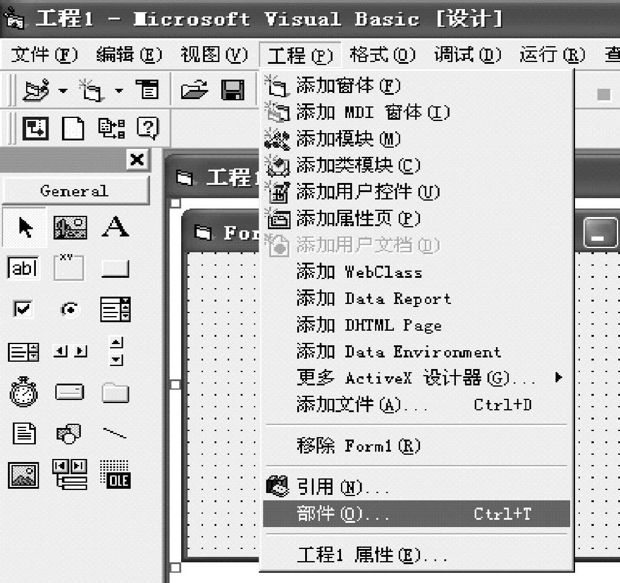
Task: Choose 添加 WebClass entry
Action: (x=416, y=272)
